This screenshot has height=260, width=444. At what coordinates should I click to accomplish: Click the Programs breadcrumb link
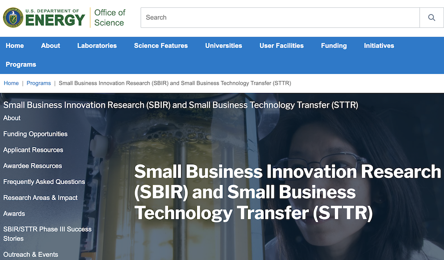(x=39, y=83)
